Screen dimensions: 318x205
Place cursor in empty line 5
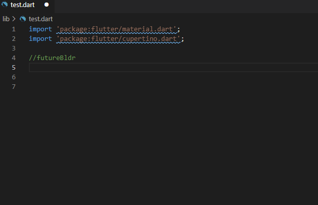(x=173, y=68)
